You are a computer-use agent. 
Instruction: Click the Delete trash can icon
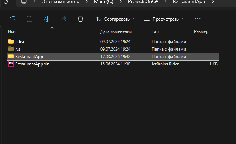81,18
